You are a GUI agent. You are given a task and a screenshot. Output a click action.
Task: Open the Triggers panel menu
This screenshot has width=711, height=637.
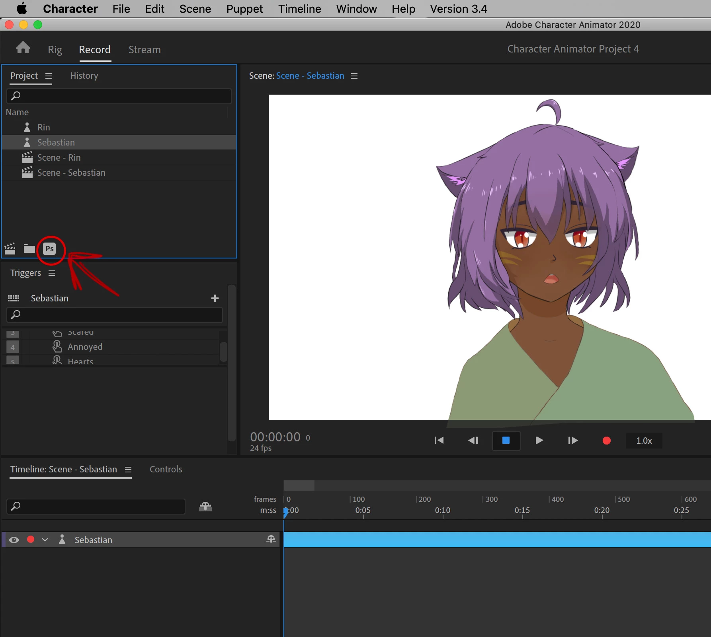click(x=52, y=273)
